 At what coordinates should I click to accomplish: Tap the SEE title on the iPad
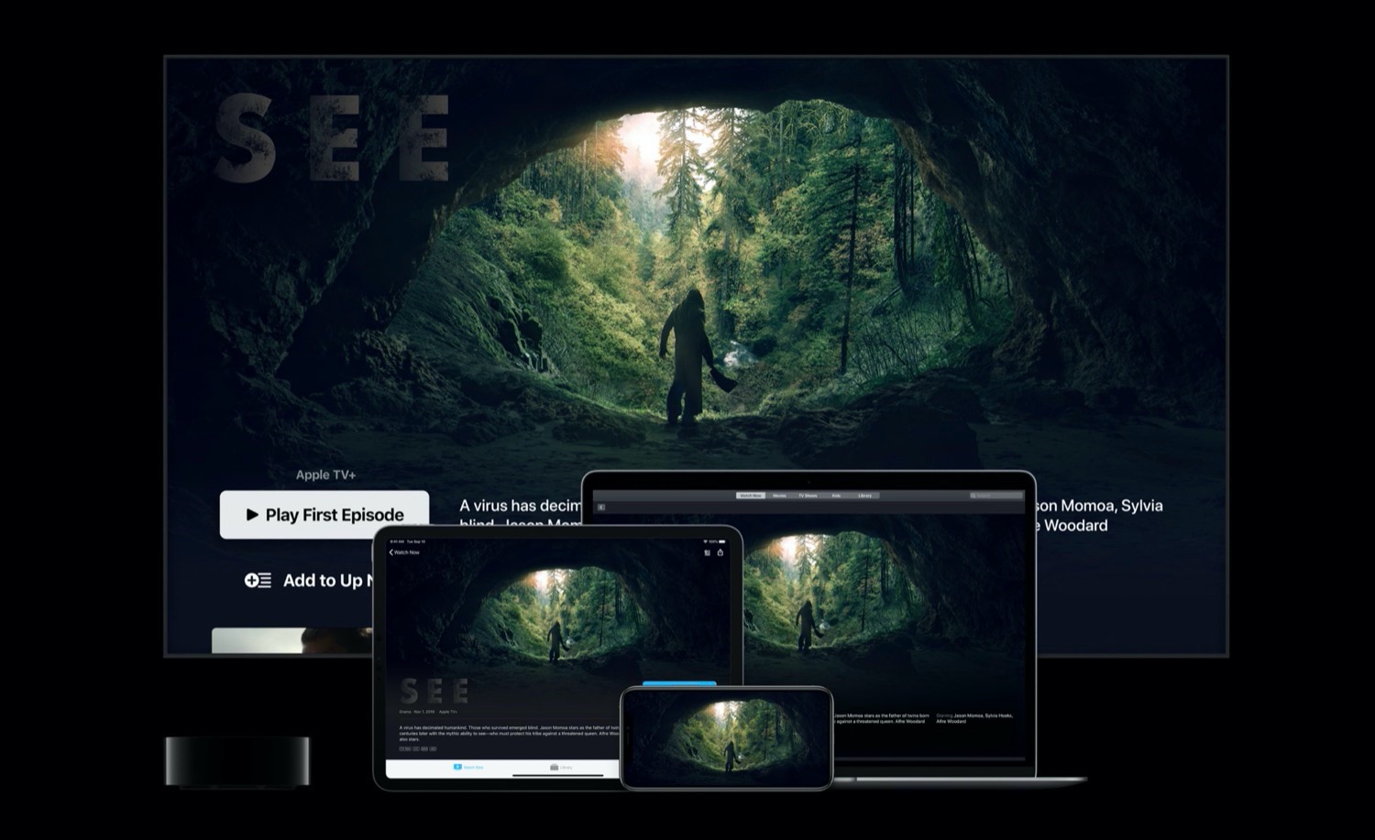coord(434,691)
